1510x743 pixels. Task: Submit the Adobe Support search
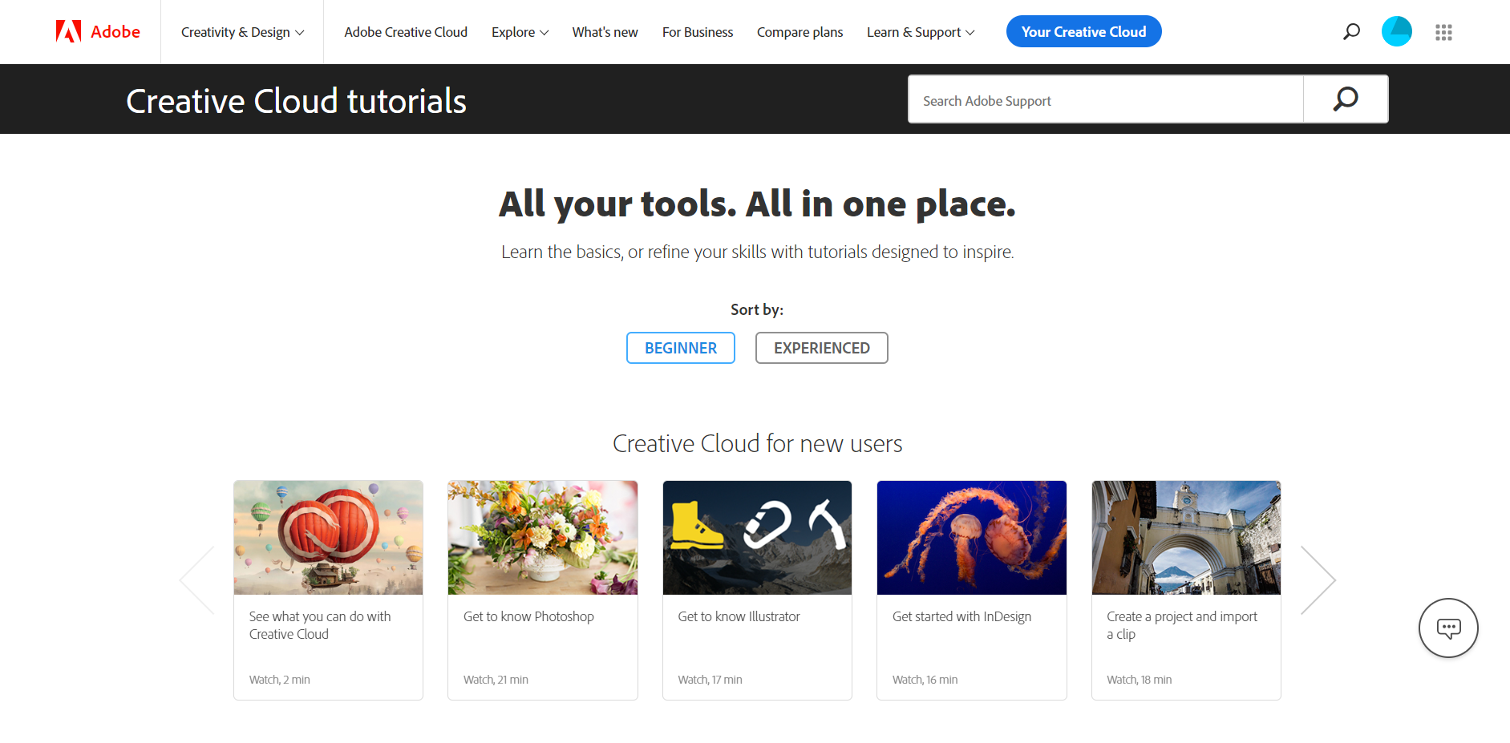[x=1346, y=99]
